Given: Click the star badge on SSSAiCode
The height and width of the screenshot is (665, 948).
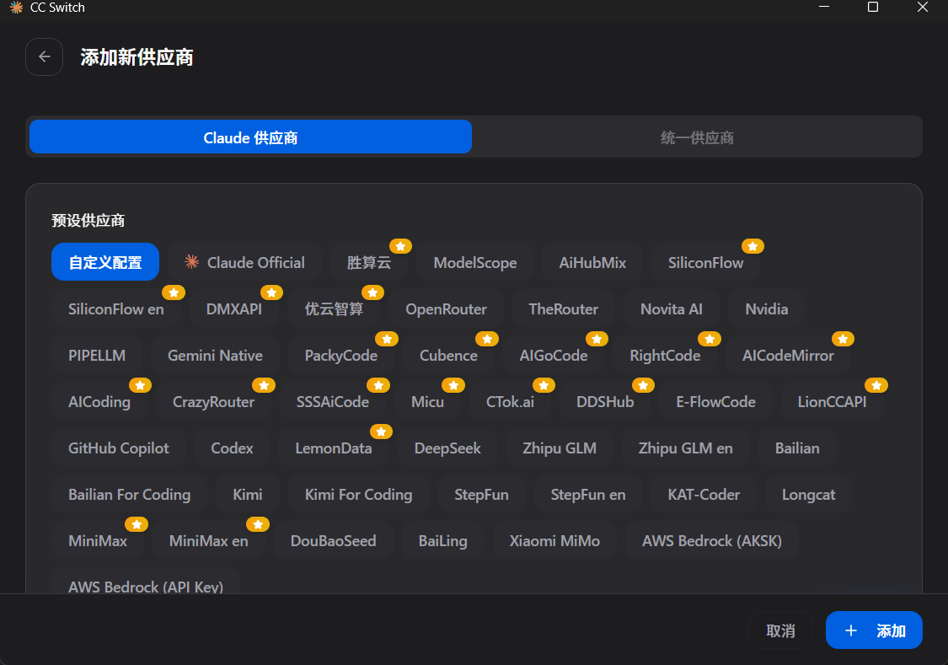Looking at the screenshot, I should click(x=378, y=385).
